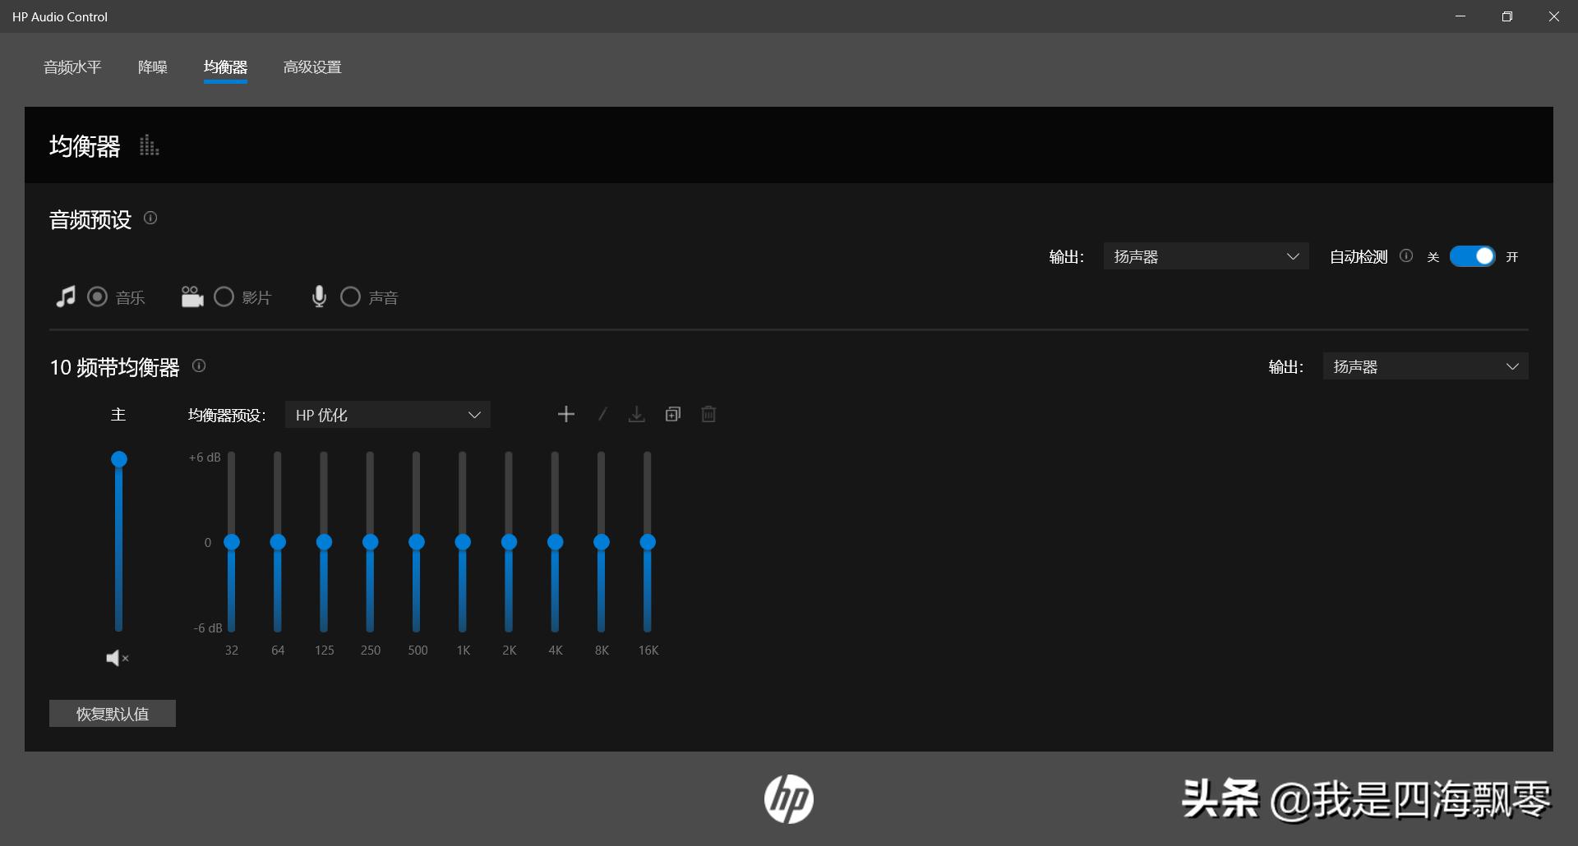Click the +6 dB scale label
Image resolution: width=1578 pixels, height=846 pixels.
click(x=205, y=457)
